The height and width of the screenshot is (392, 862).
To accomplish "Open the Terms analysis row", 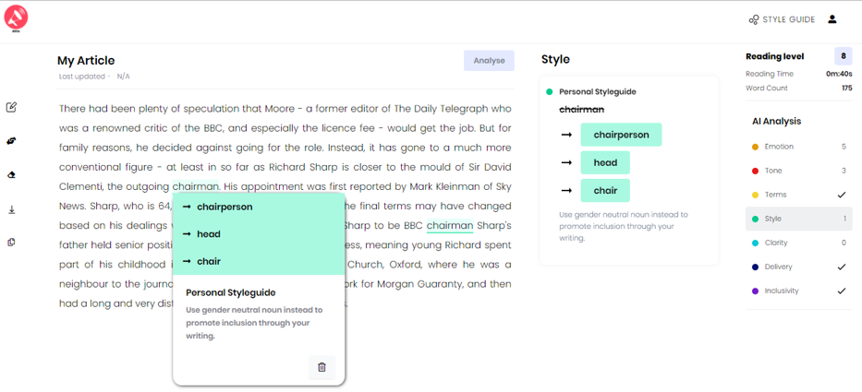I will coord(799,195).
